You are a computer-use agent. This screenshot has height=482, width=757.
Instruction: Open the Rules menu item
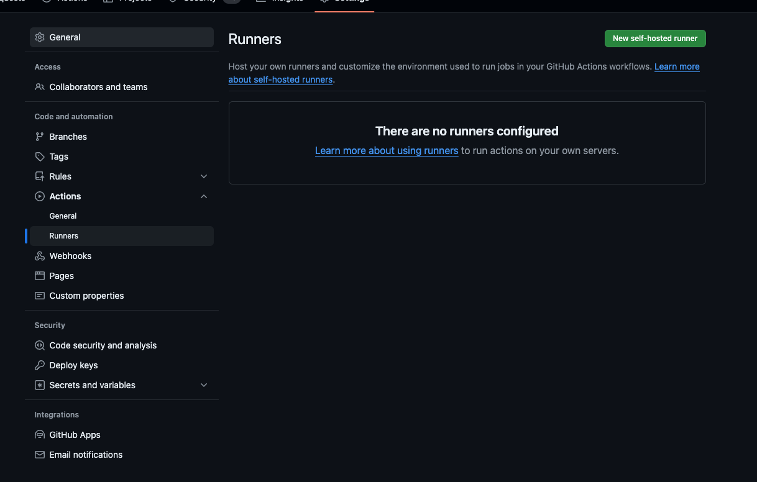click(x=122, y=176)
